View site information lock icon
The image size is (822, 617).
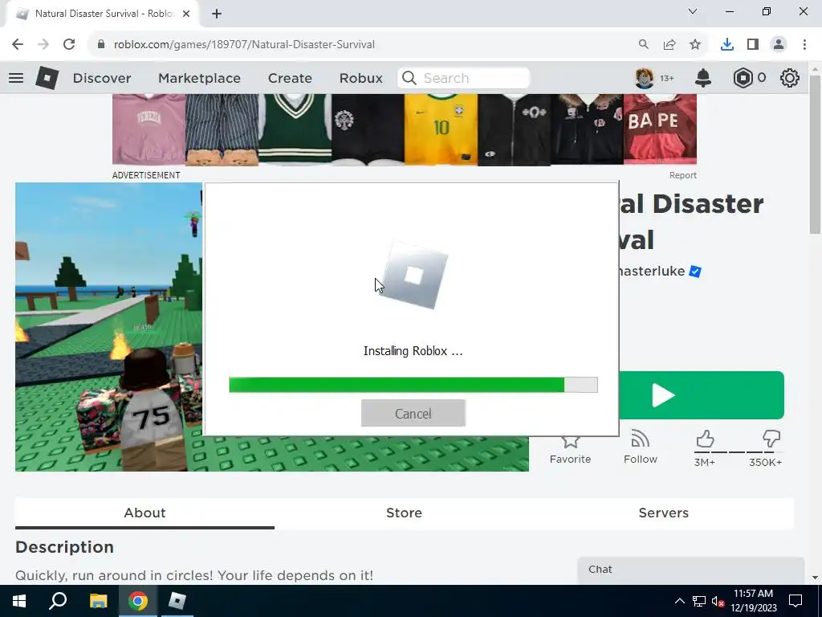(101, 45)
